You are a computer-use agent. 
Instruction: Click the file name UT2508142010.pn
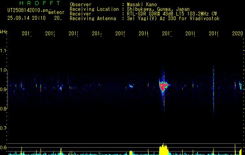pos(28,10)
